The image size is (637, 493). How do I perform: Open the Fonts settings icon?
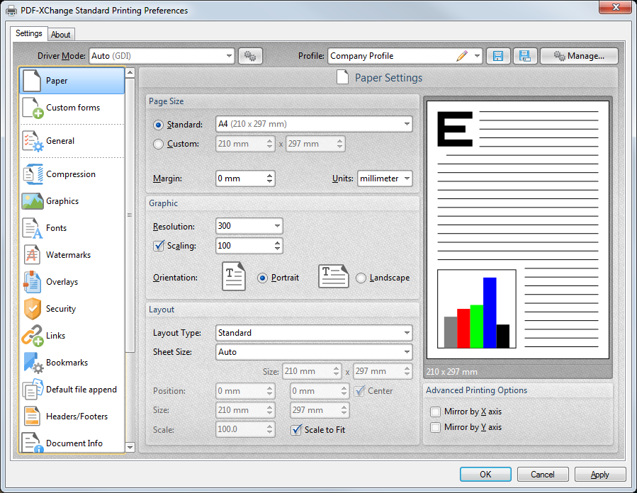click(x=31, y=228)
